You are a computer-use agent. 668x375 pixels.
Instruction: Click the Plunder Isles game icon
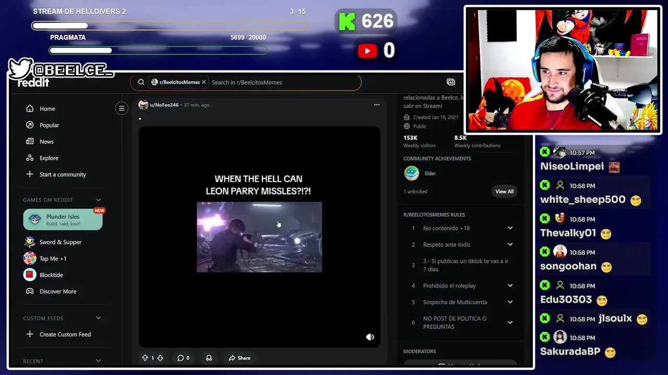pos(35,219)
